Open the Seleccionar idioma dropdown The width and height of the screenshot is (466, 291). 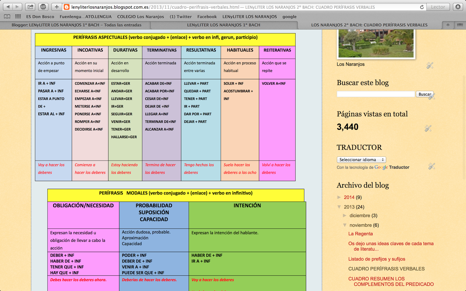tap(361, 159)
